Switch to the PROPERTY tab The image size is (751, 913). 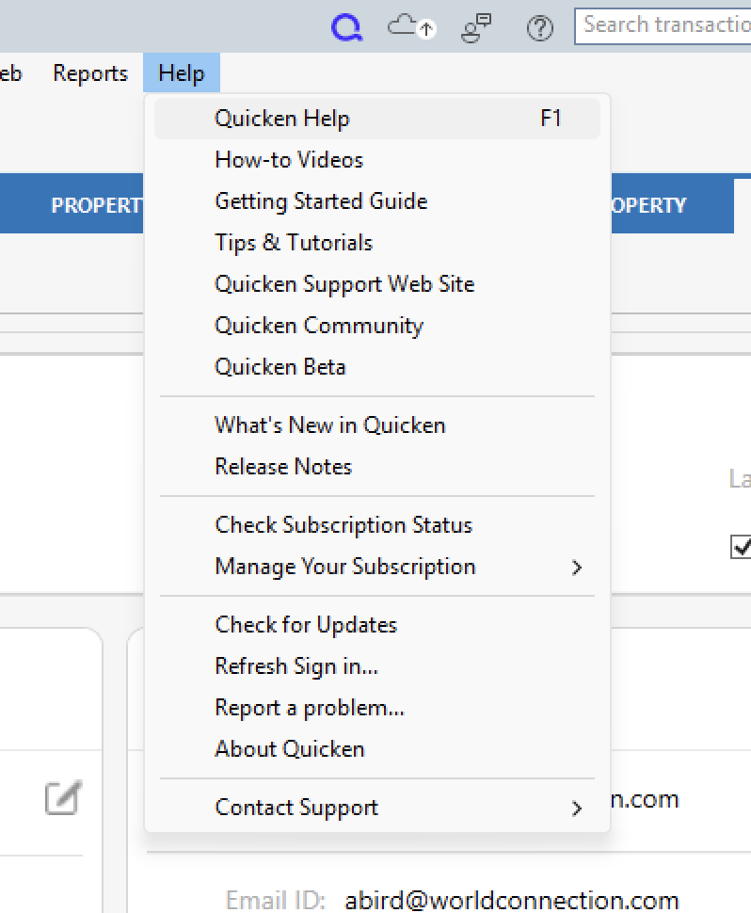(x=651, y=204)
